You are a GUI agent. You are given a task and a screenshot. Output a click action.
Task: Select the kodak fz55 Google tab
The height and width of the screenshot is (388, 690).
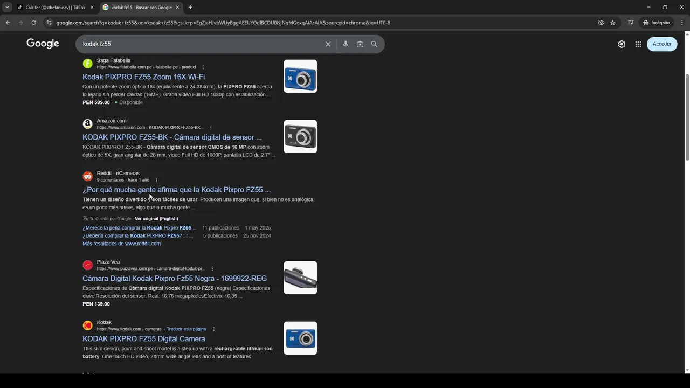(141, 8)
